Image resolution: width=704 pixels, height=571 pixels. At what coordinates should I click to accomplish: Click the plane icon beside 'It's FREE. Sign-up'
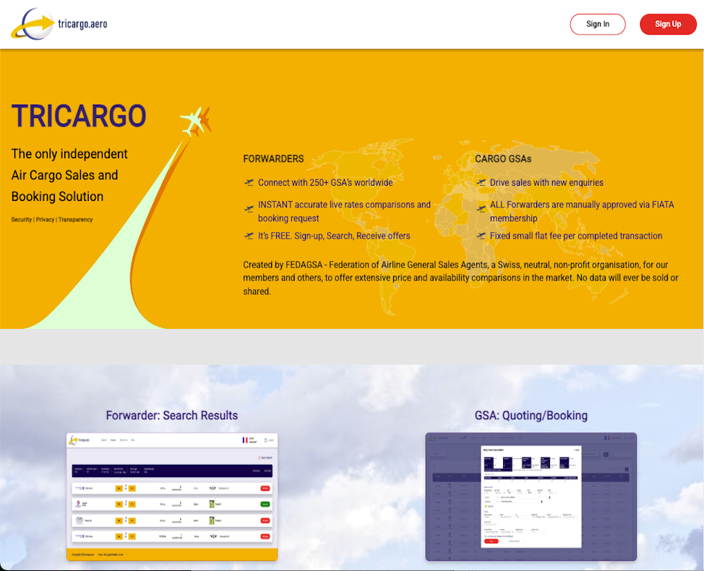point(249,236)
